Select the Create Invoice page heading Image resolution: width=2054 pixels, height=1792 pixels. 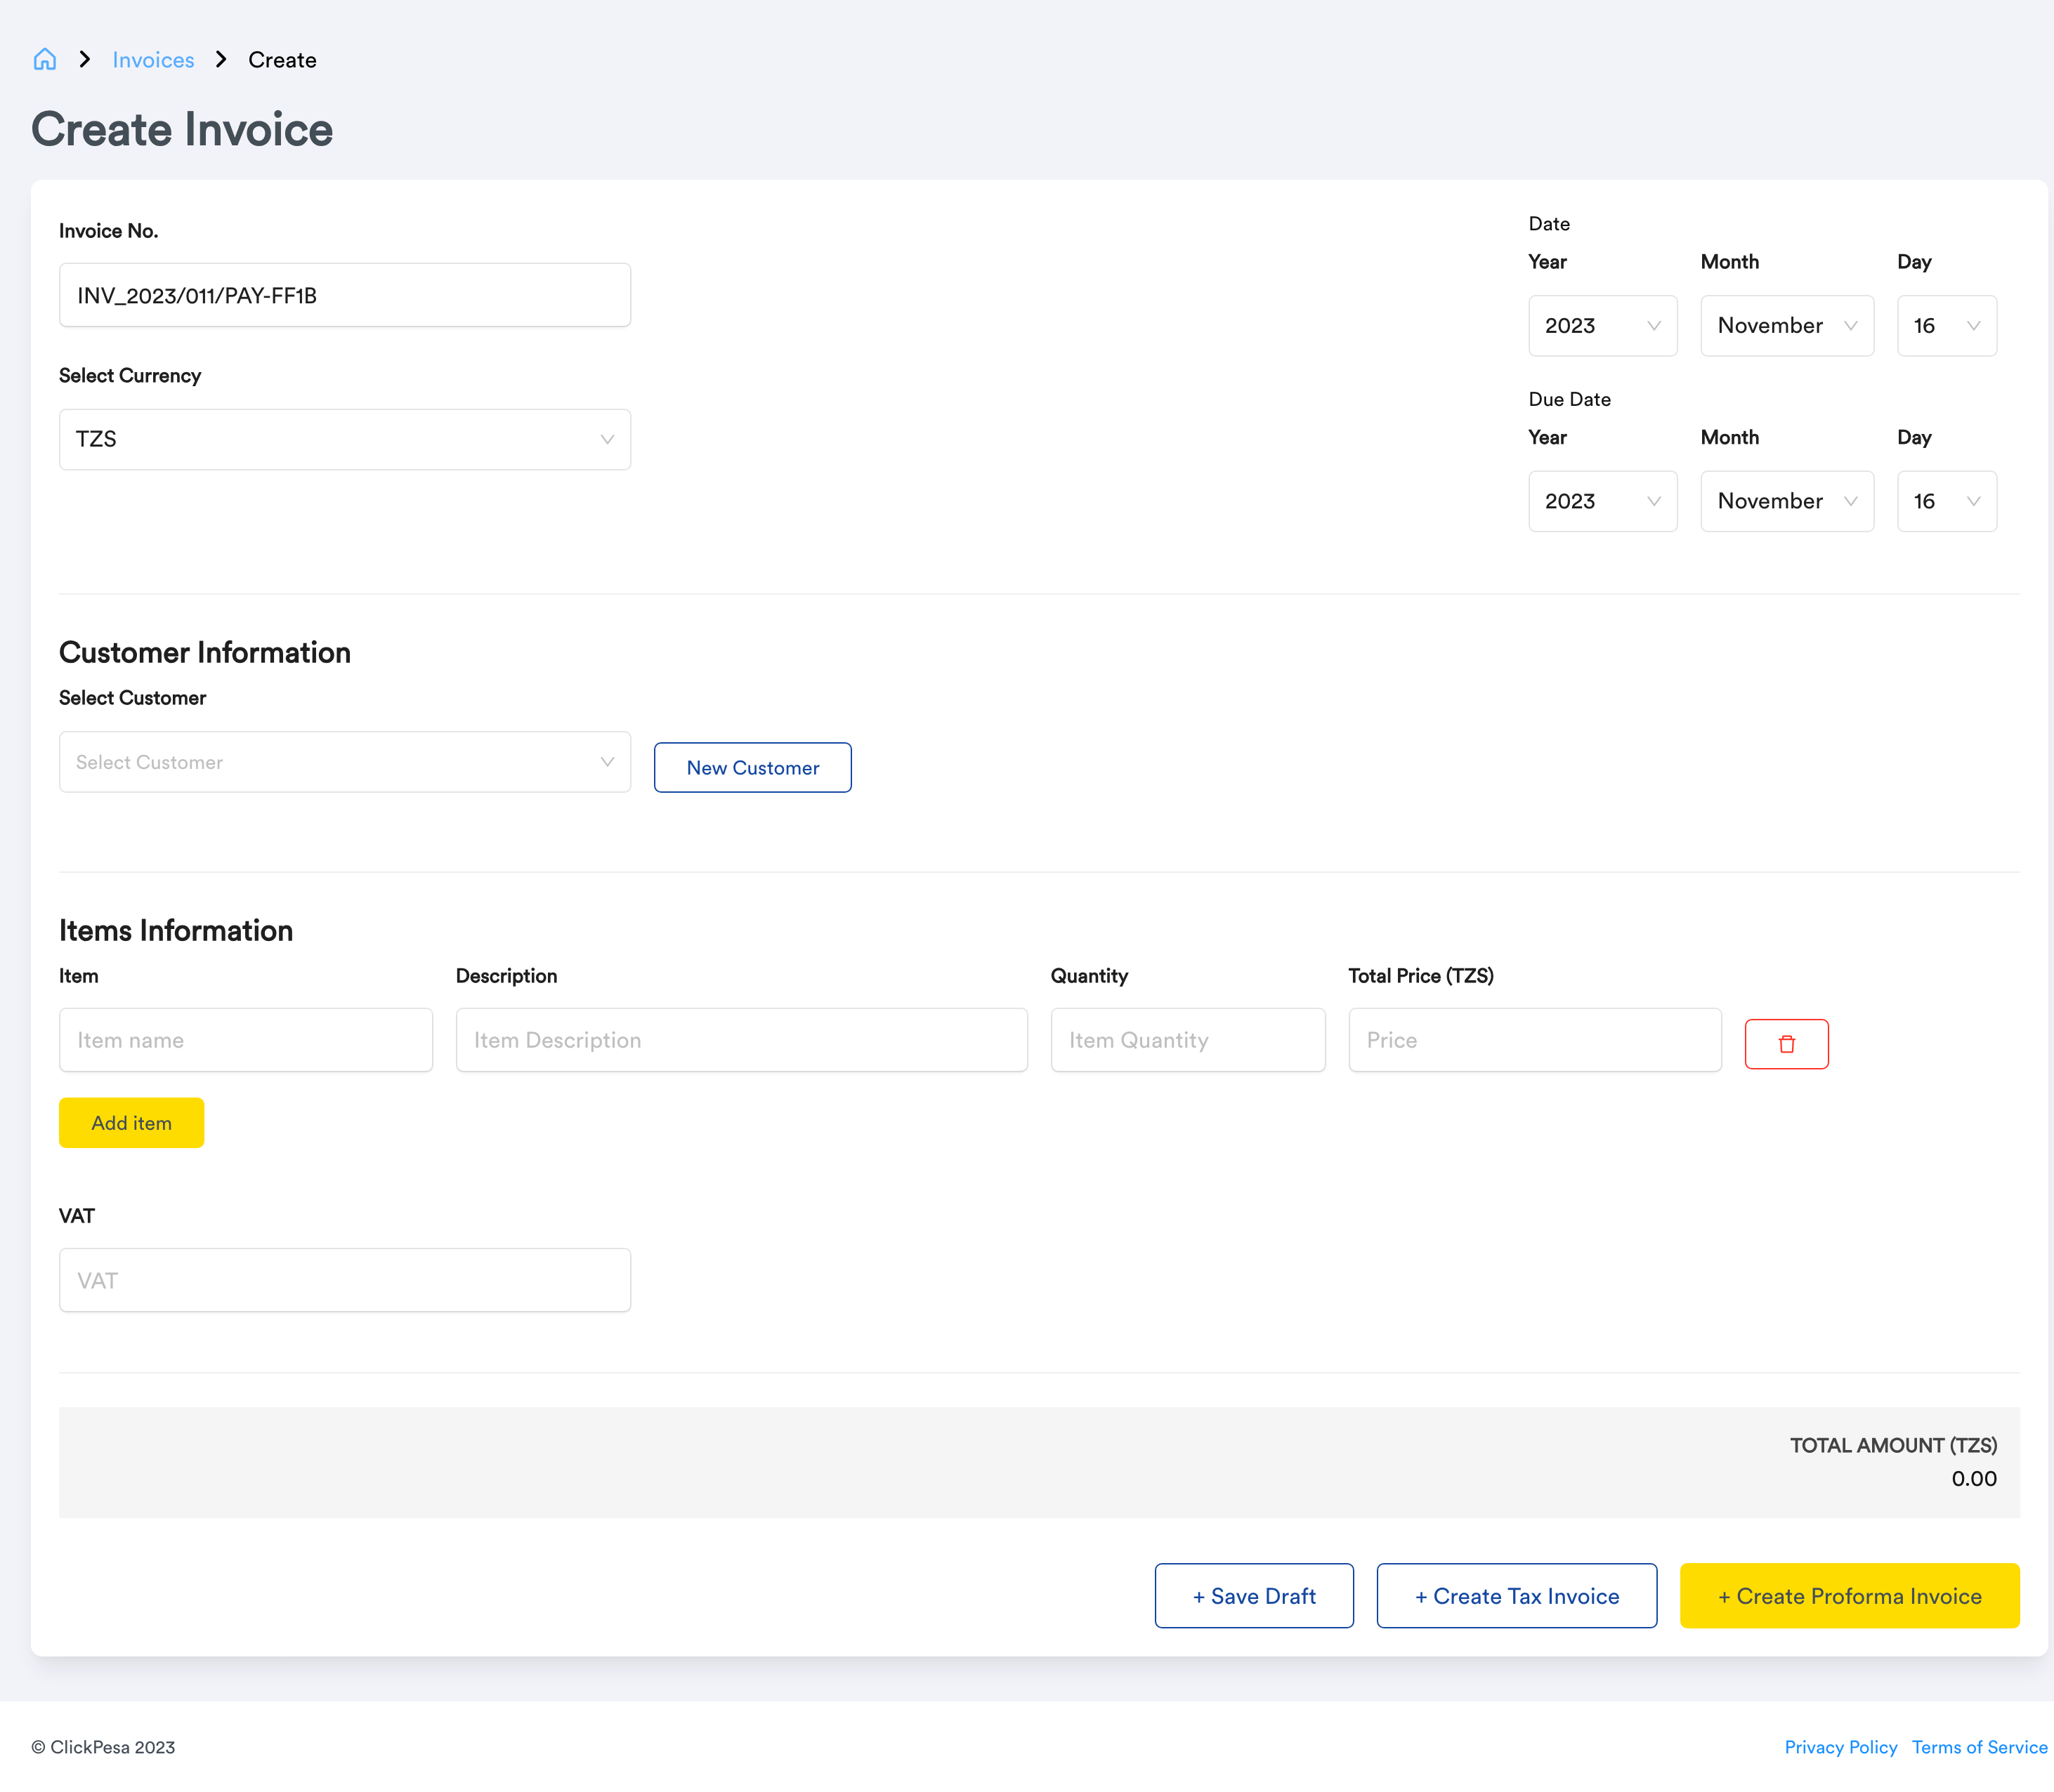pos(182,130)
